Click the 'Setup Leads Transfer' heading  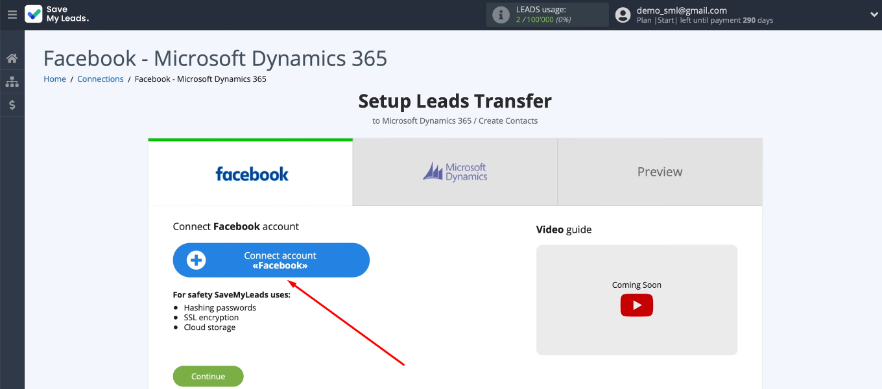[x=455, y=101]
